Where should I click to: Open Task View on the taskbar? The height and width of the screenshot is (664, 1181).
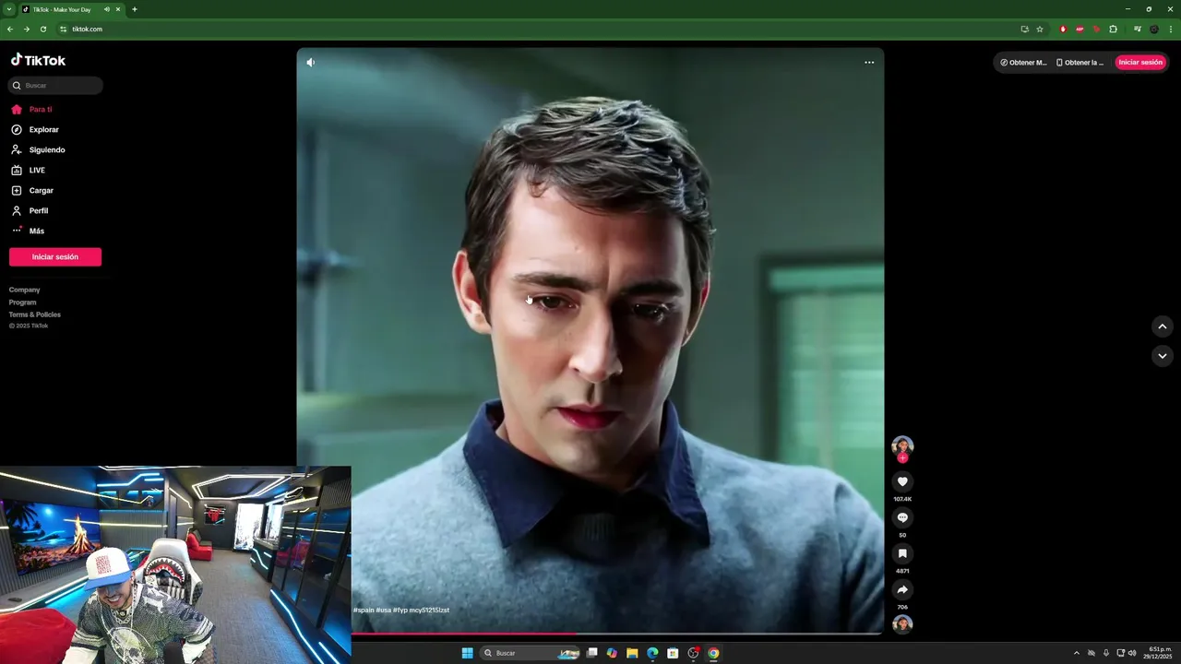(x=592, y=653)
